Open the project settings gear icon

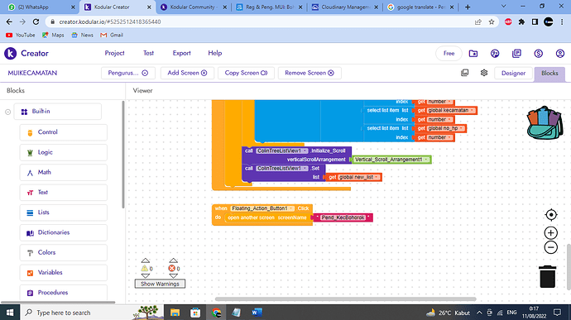pyautogui.click(x=484, y=73)
